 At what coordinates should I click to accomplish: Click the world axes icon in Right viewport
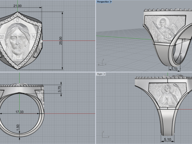pos(105,134)
